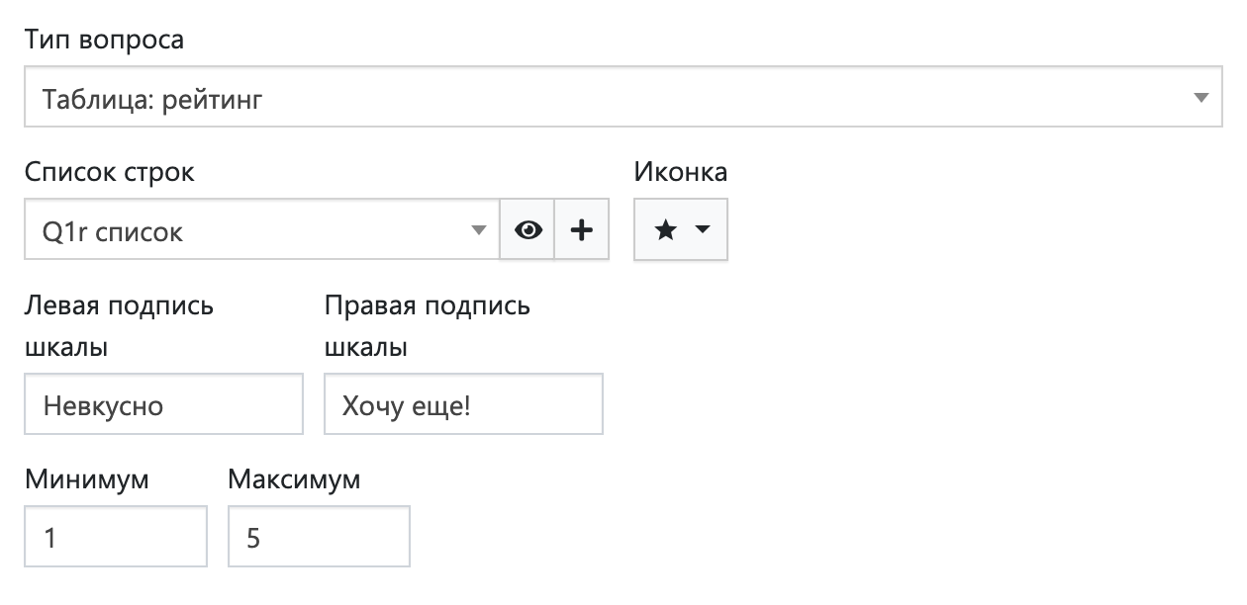Preview row list with eye icon
Screen dimensions: 1247x605
528,230
